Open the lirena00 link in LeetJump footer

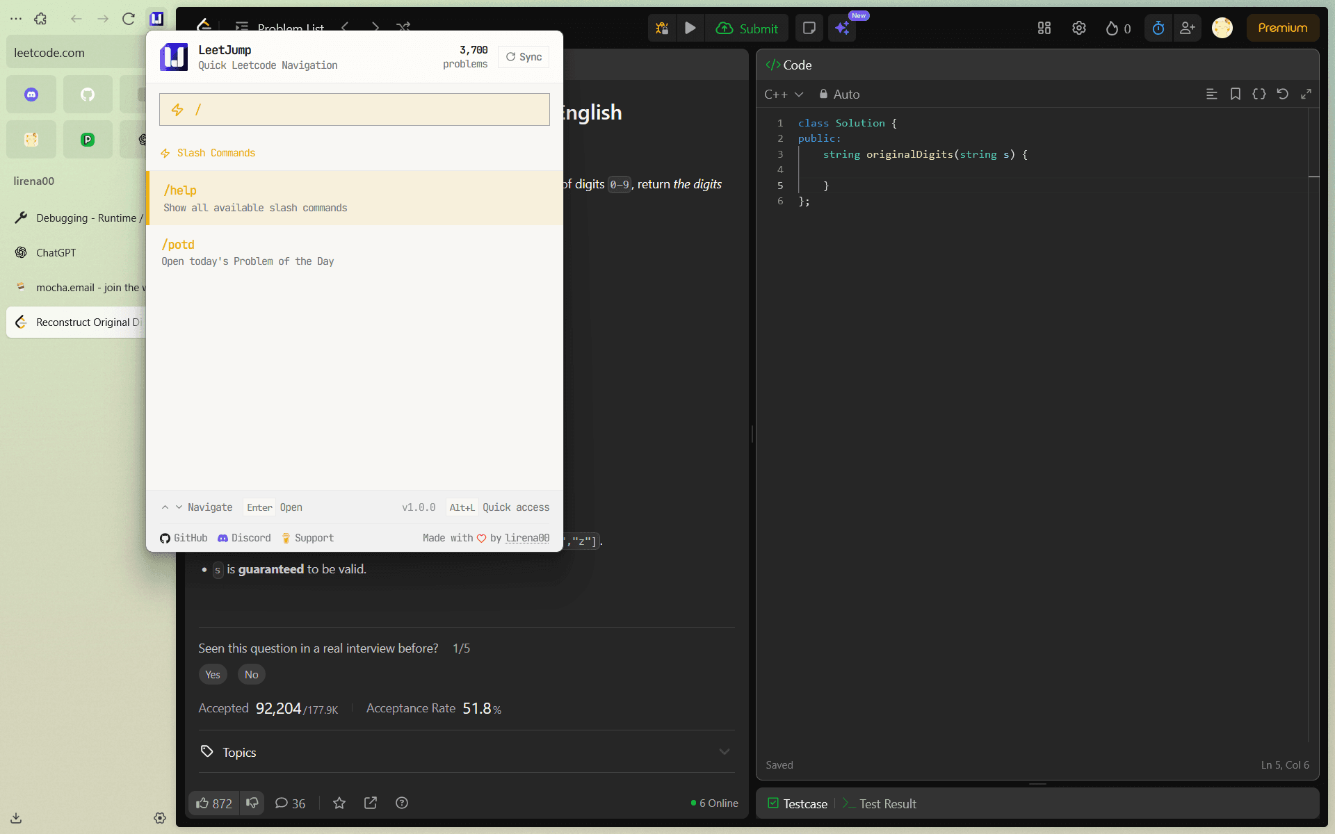(527, 537)
